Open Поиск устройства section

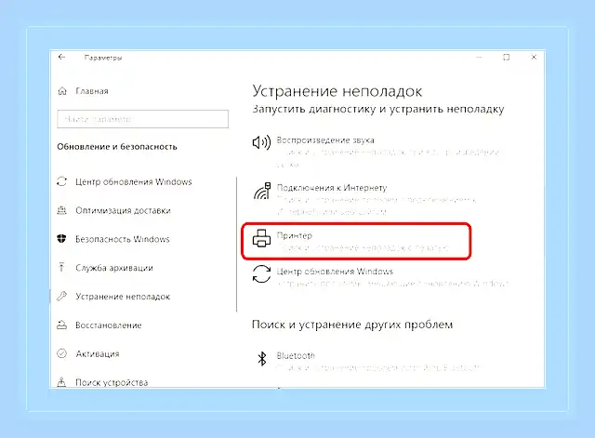[112, 382]
